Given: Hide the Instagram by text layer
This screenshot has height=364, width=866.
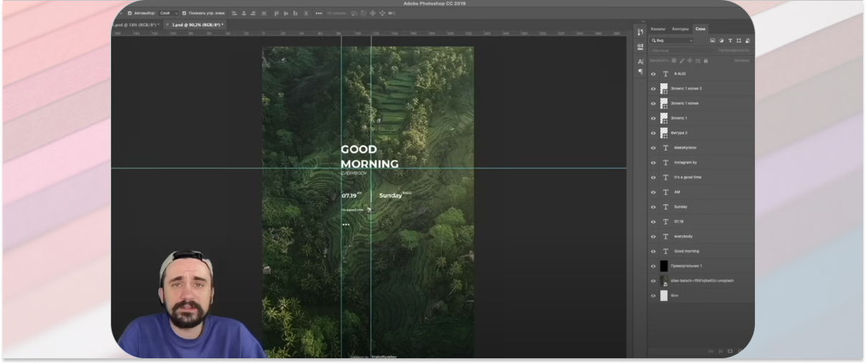Looking at the screenshot, I should click(x=653, y=163).
